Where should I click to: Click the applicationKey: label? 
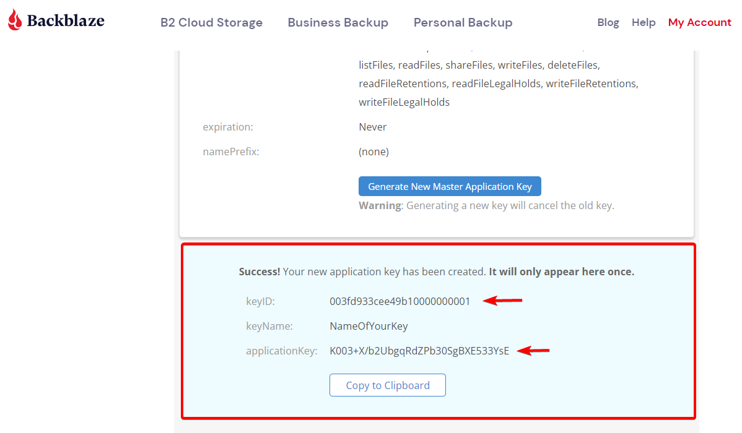click(282, 351)
